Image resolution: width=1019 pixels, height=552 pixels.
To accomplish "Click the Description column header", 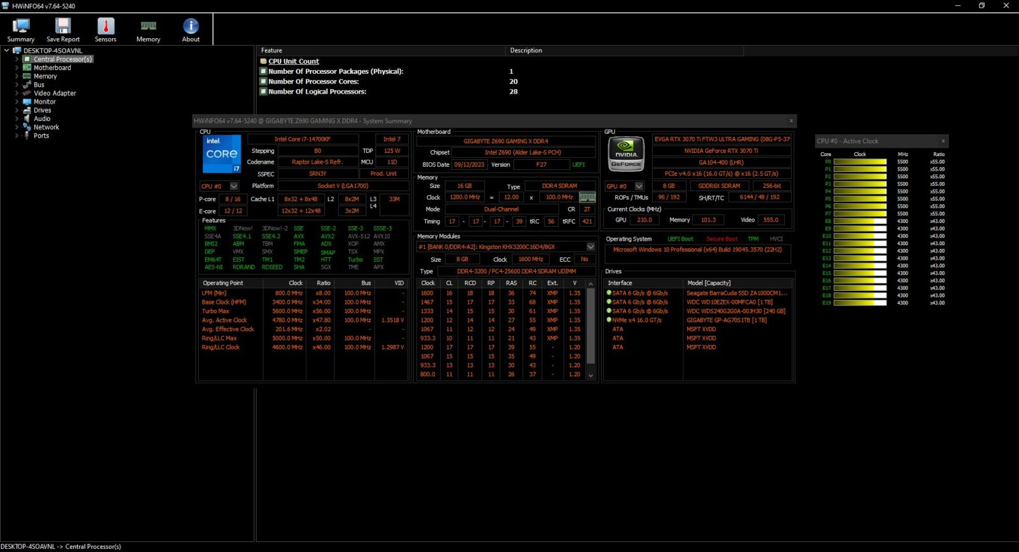I will 624,50.
